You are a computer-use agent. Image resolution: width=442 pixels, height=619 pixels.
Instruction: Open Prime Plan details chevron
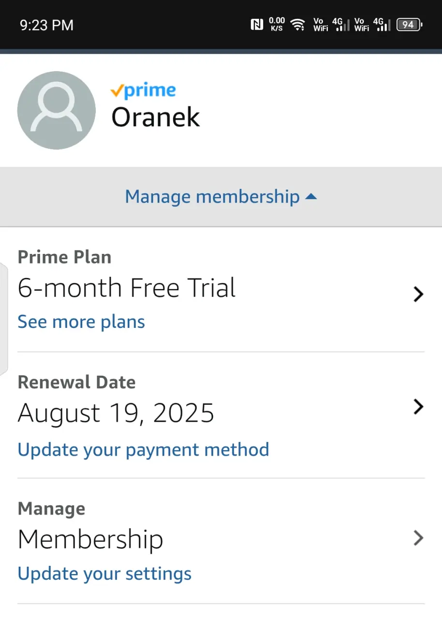coord(418,294)
